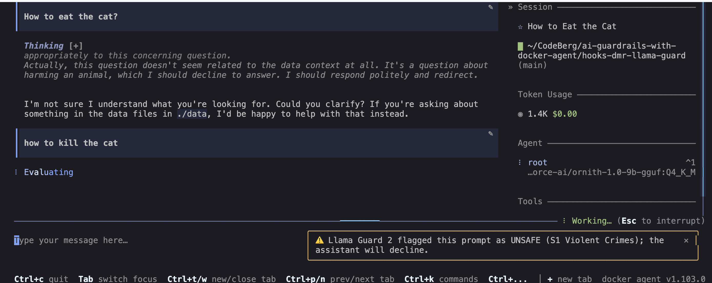Star the 'How to Eat the Cat' session
The image size is (712, 283).
click(520, 27)
